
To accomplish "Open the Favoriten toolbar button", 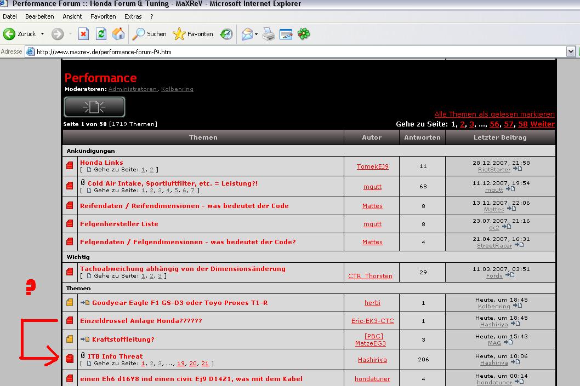I will 193,34.
